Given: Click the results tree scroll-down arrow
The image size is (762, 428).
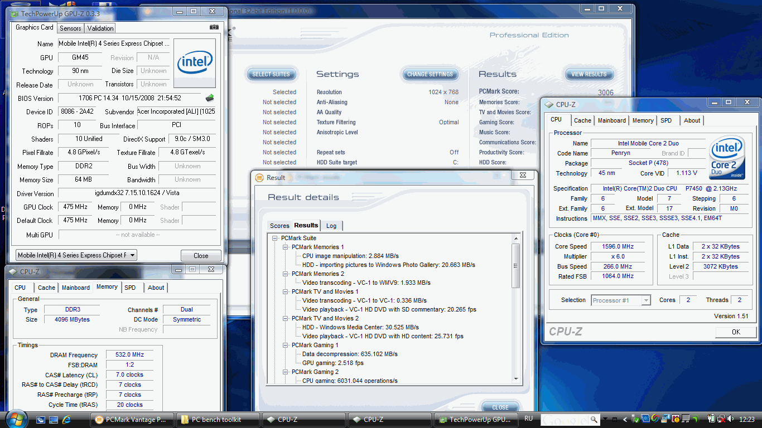Looking at the screenshot, I should [x=515, y=380].
